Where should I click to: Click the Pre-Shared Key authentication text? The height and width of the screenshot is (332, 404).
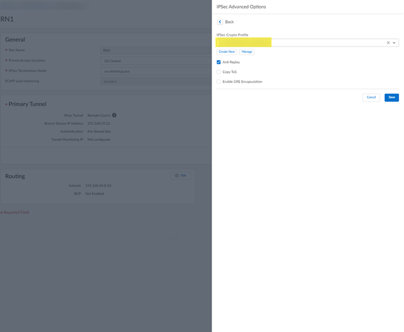coord(99,131)
